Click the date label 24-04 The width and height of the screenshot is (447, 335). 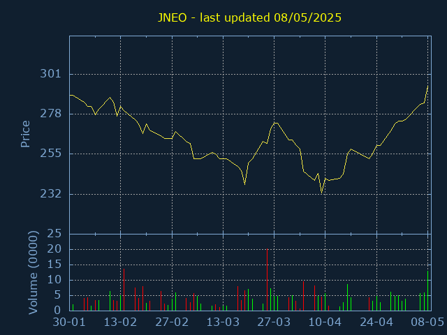tap(376, 322)
